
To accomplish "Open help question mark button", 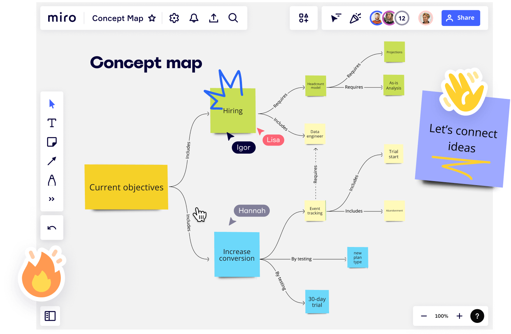I will 477,316.
